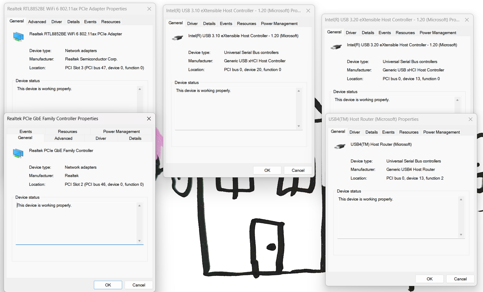The height and width of the screenshot is (292, 483).
Task: Open Resources tab in USB4 Host Router properties
Action: coord(409,132)
